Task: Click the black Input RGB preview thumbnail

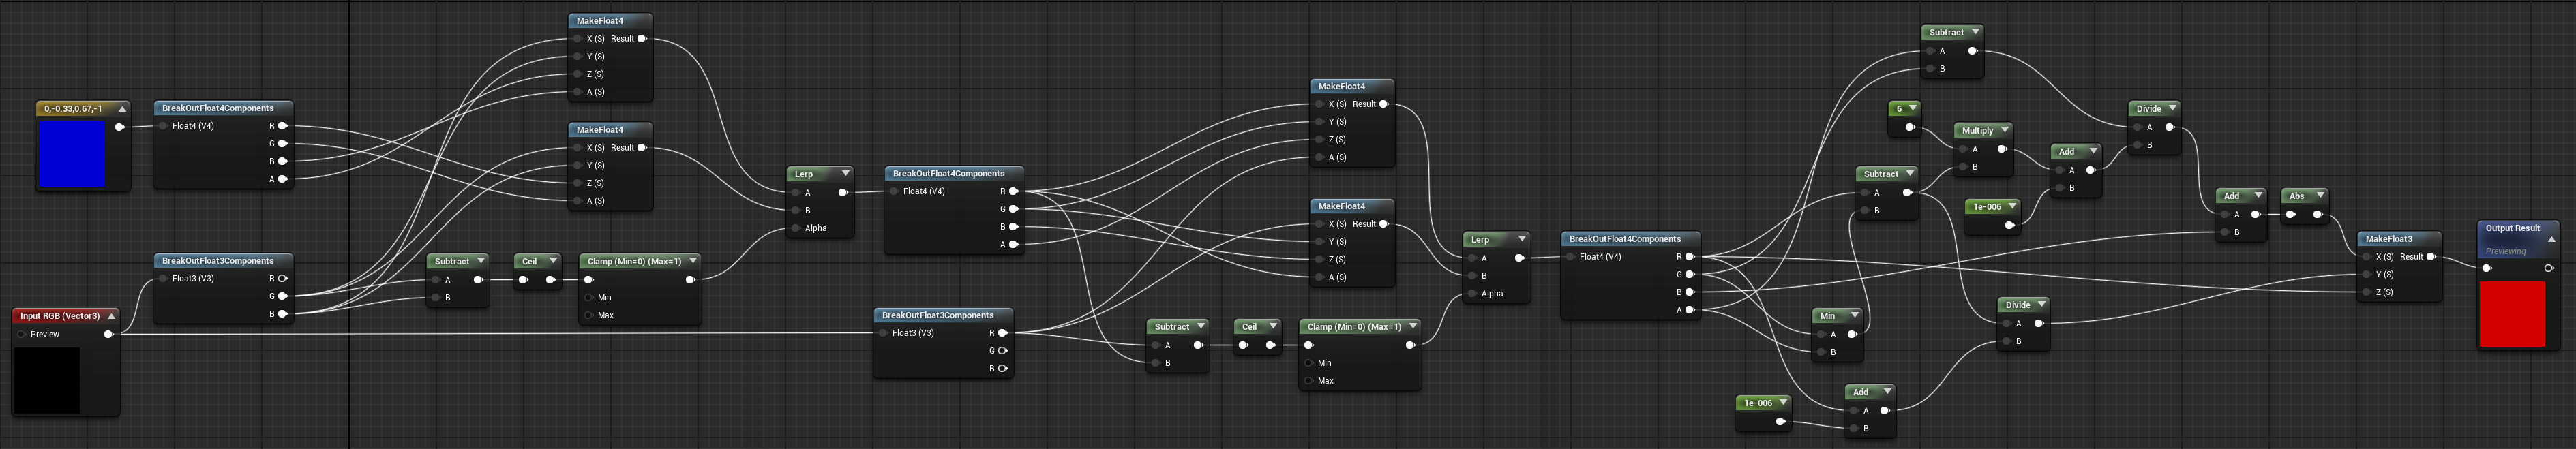Action: (x=46, y=379)
